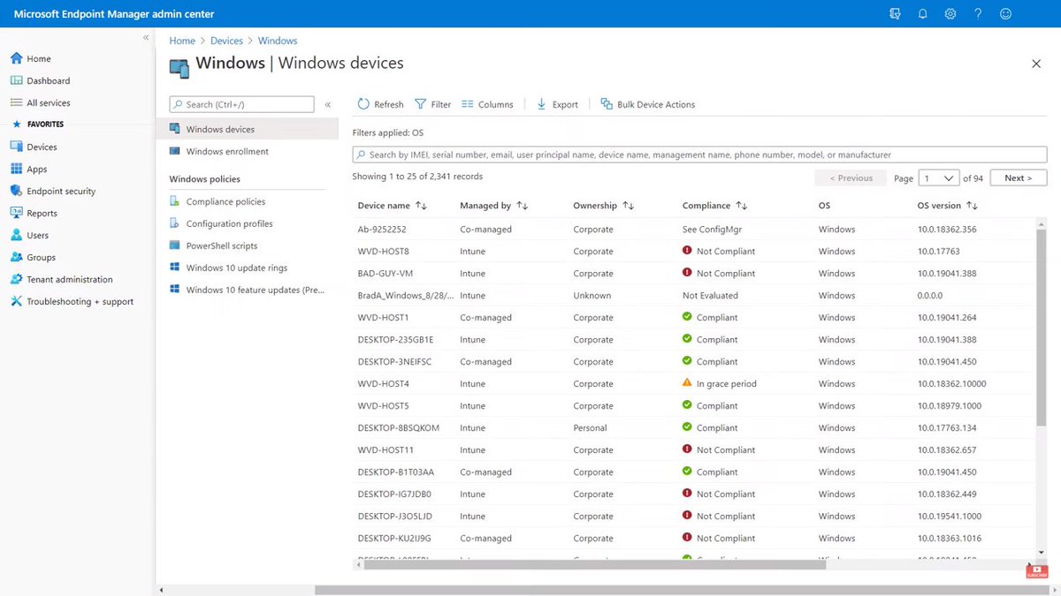Click device DESKTOP-J3O5LJD
The width and height of the screenshot is (1061, 596).
click(x=394, y=517)
